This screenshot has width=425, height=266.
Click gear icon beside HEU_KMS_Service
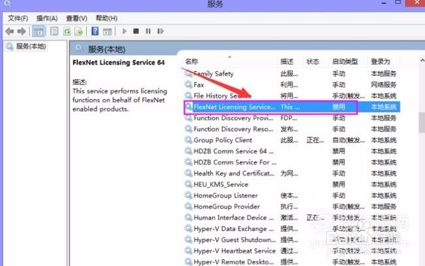(x=189, y=184)
